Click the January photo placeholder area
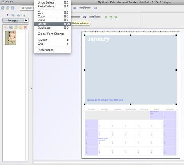 pos(130,70)
